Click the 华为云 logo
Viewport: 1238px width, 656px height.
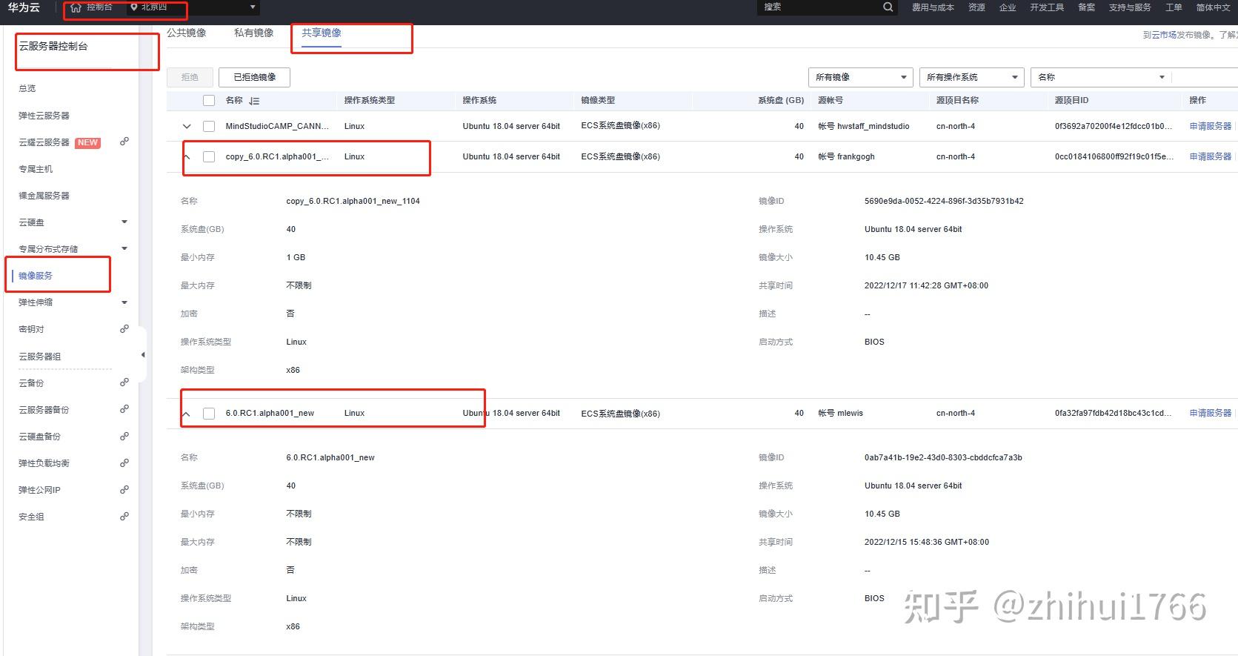[24, 7]
